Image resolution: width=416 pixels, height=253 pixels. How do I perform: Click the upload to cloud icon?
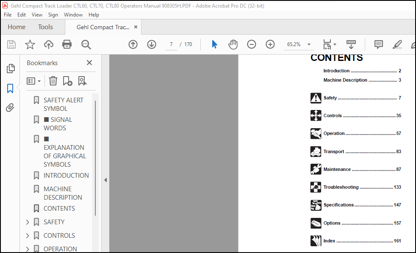[x=49, y=44]
